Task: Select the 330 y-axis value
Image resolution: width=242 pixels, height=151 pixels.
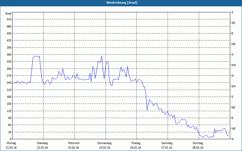Action: [x=9, y=62]
